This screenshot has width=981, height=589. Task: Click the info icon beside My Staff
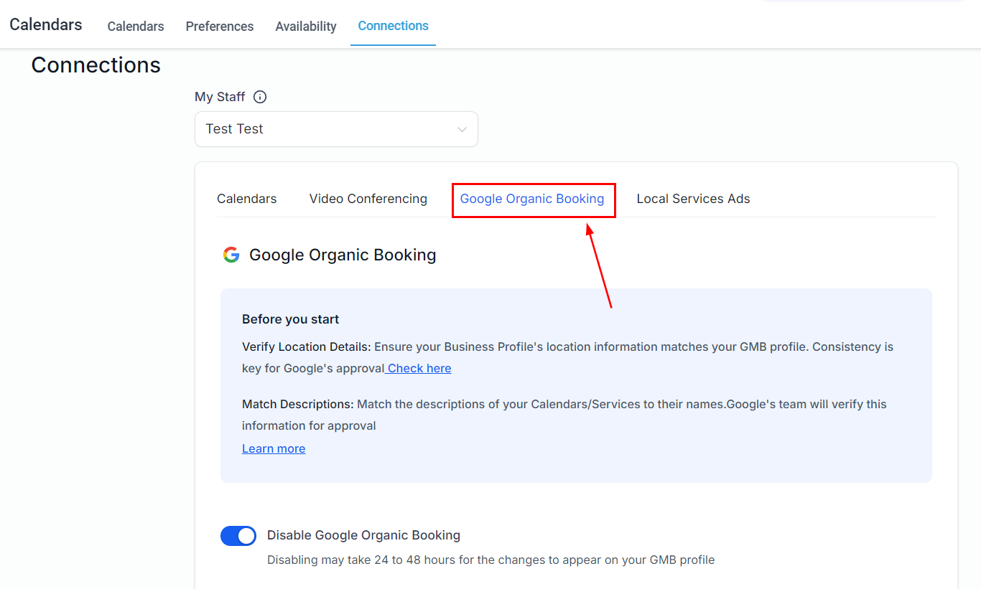[260, 97]
